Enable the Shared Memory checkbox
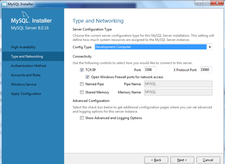 pyautogui.click(x=82, y=92)
